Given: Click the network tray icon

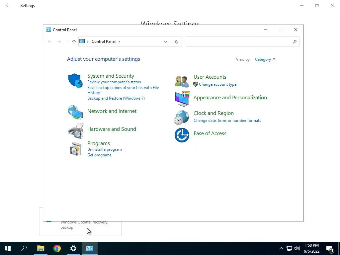Looking at the screenshot, I should tap(289, 248).
